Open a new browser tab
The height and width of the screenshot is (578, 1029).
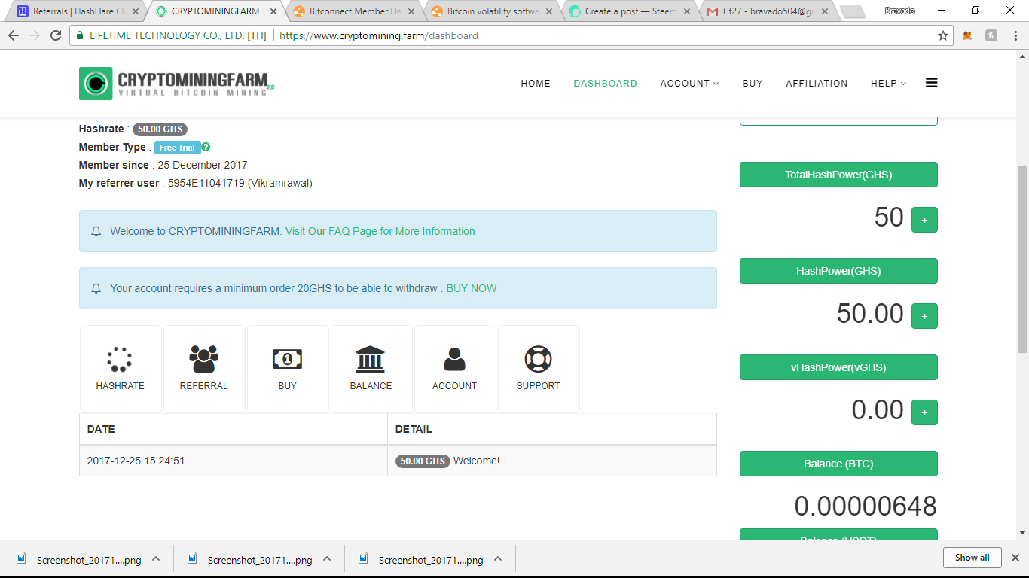pos(852,11)
